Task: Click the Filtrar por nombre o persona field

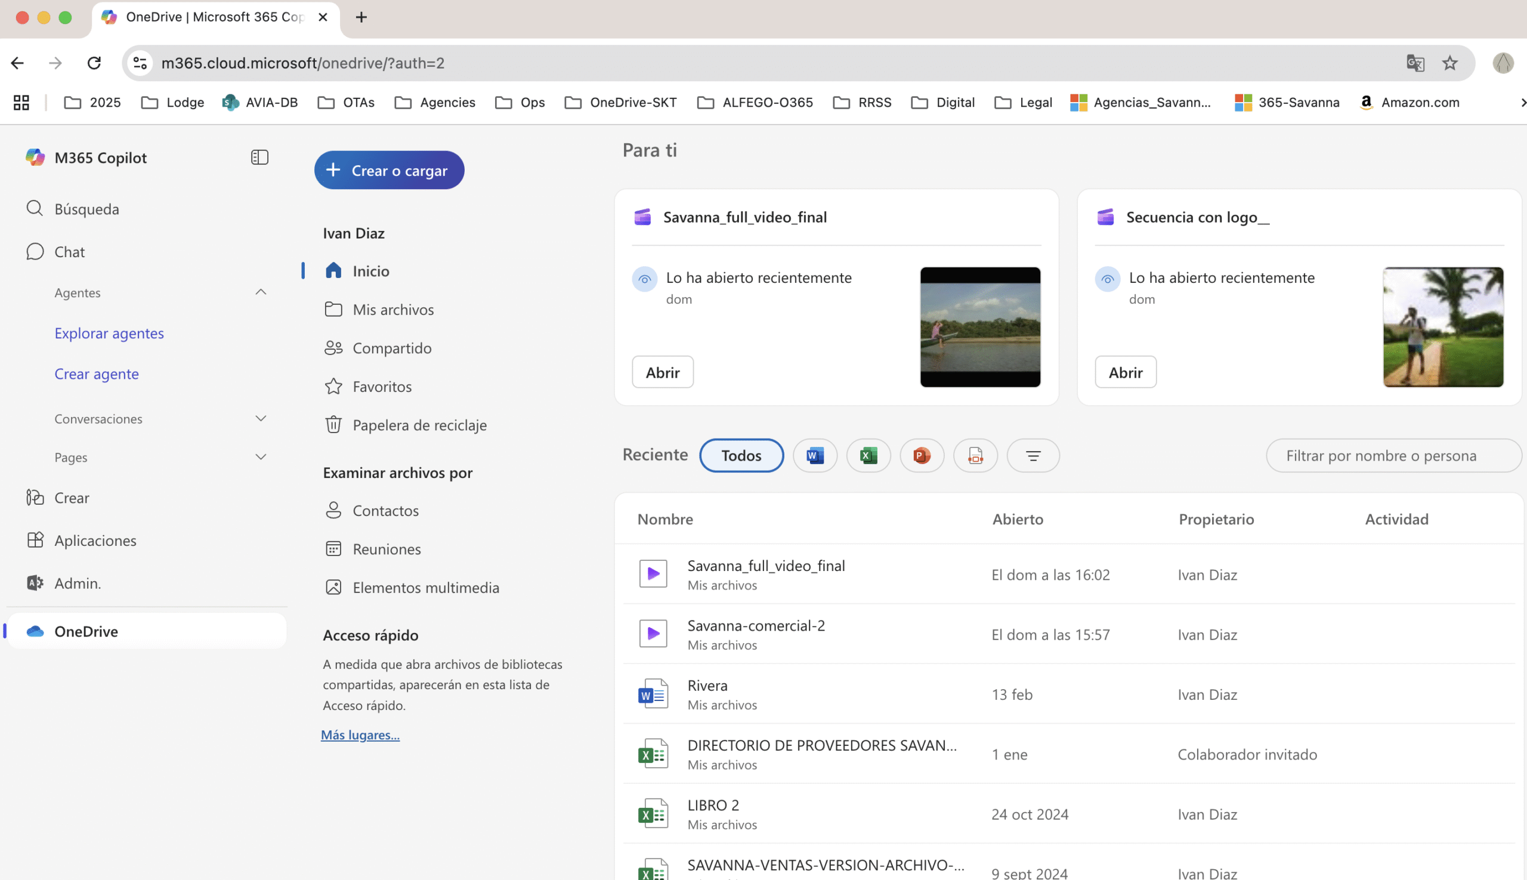Action: 1393,455
